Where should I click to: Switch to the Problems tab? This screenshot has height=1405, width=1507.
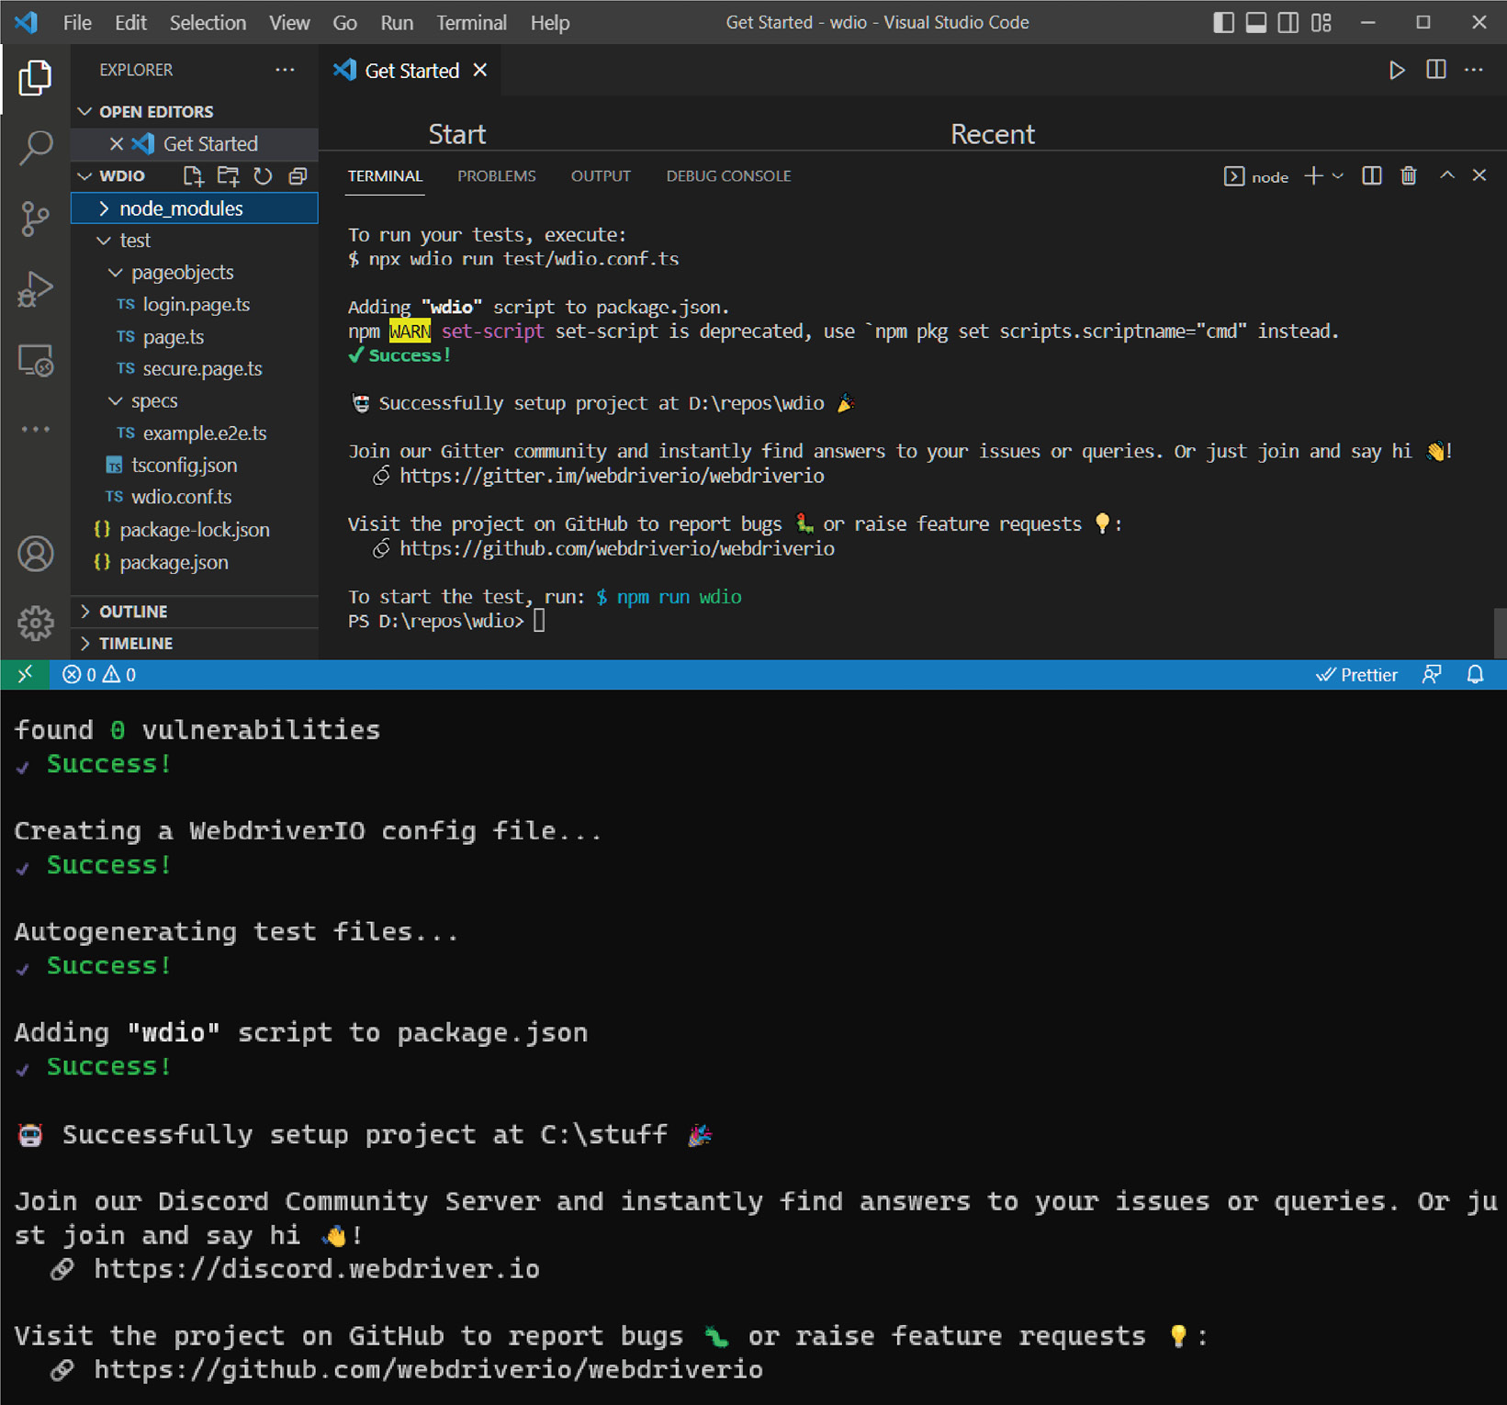497,176
